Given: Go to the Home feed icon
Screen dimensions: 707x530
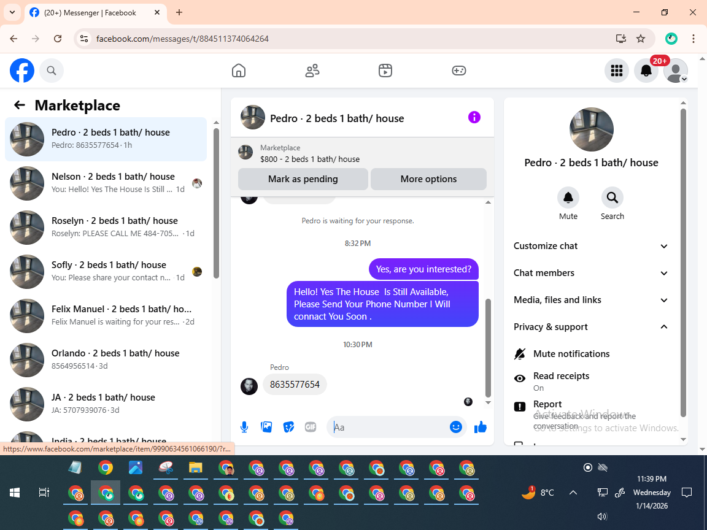Looking at the screenshot, I should [239, 71].
